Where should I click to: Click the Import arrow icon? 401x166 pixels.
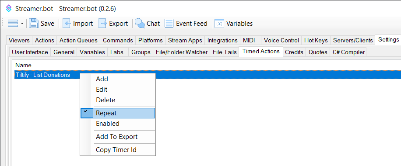[x=67, y=24]
